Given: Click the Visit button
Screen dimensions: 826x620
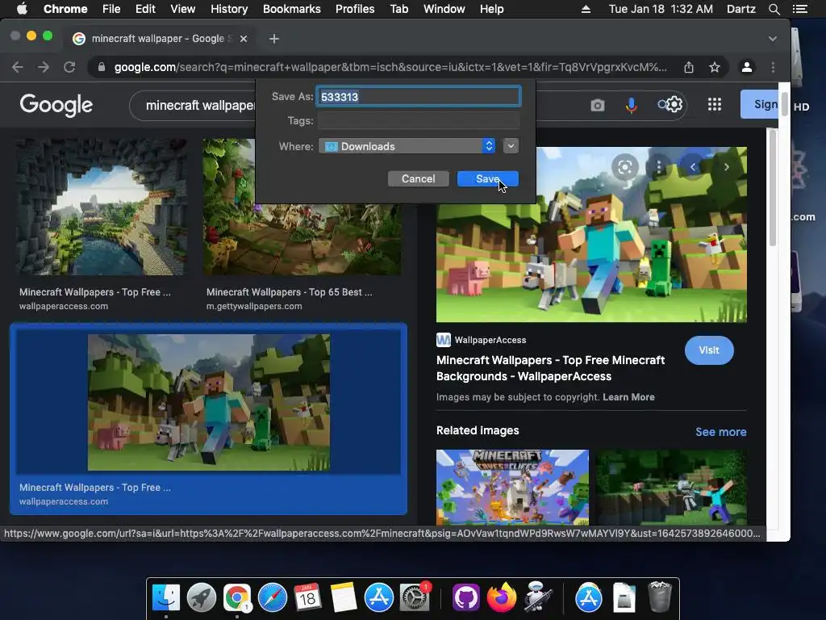Looking at the screenshot, I should pyautogui.click(x=709, y=350).
